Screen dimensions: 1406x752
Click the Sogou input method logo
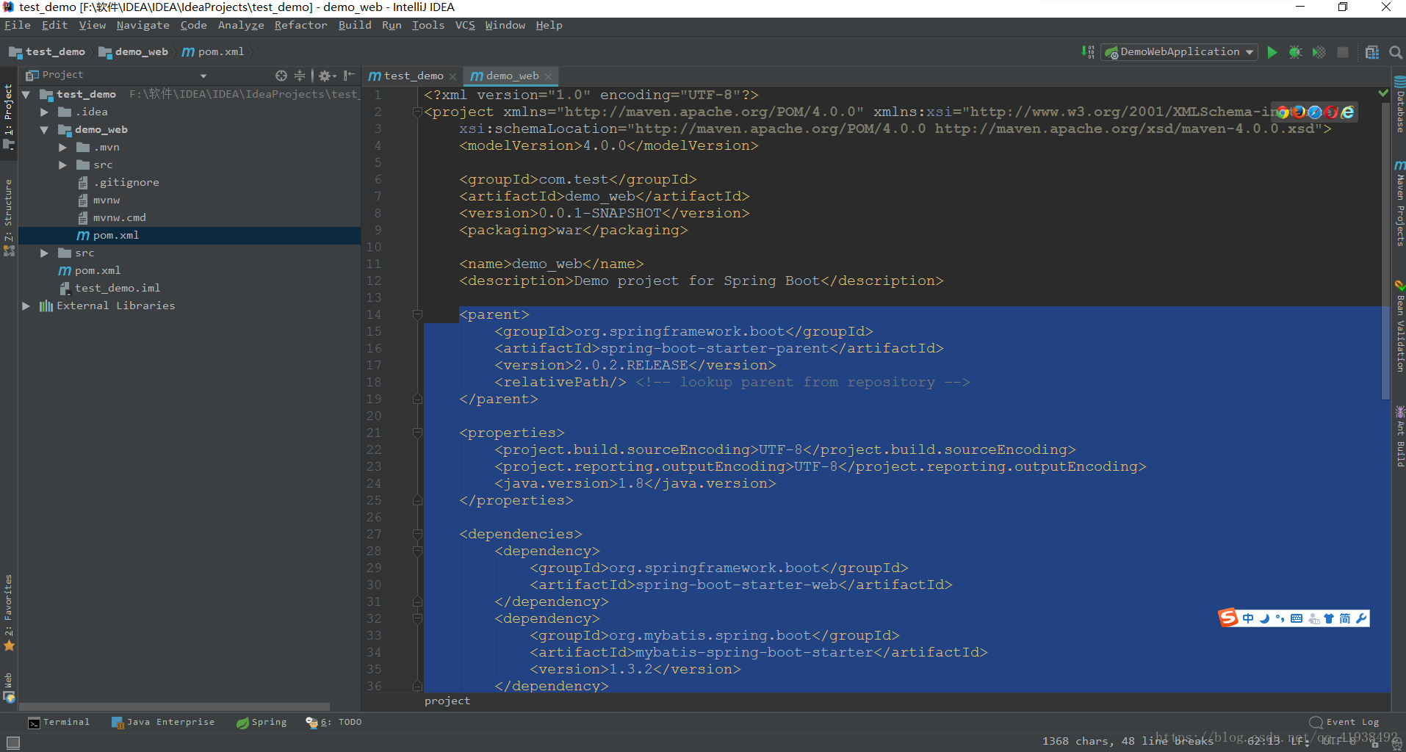1228,618
